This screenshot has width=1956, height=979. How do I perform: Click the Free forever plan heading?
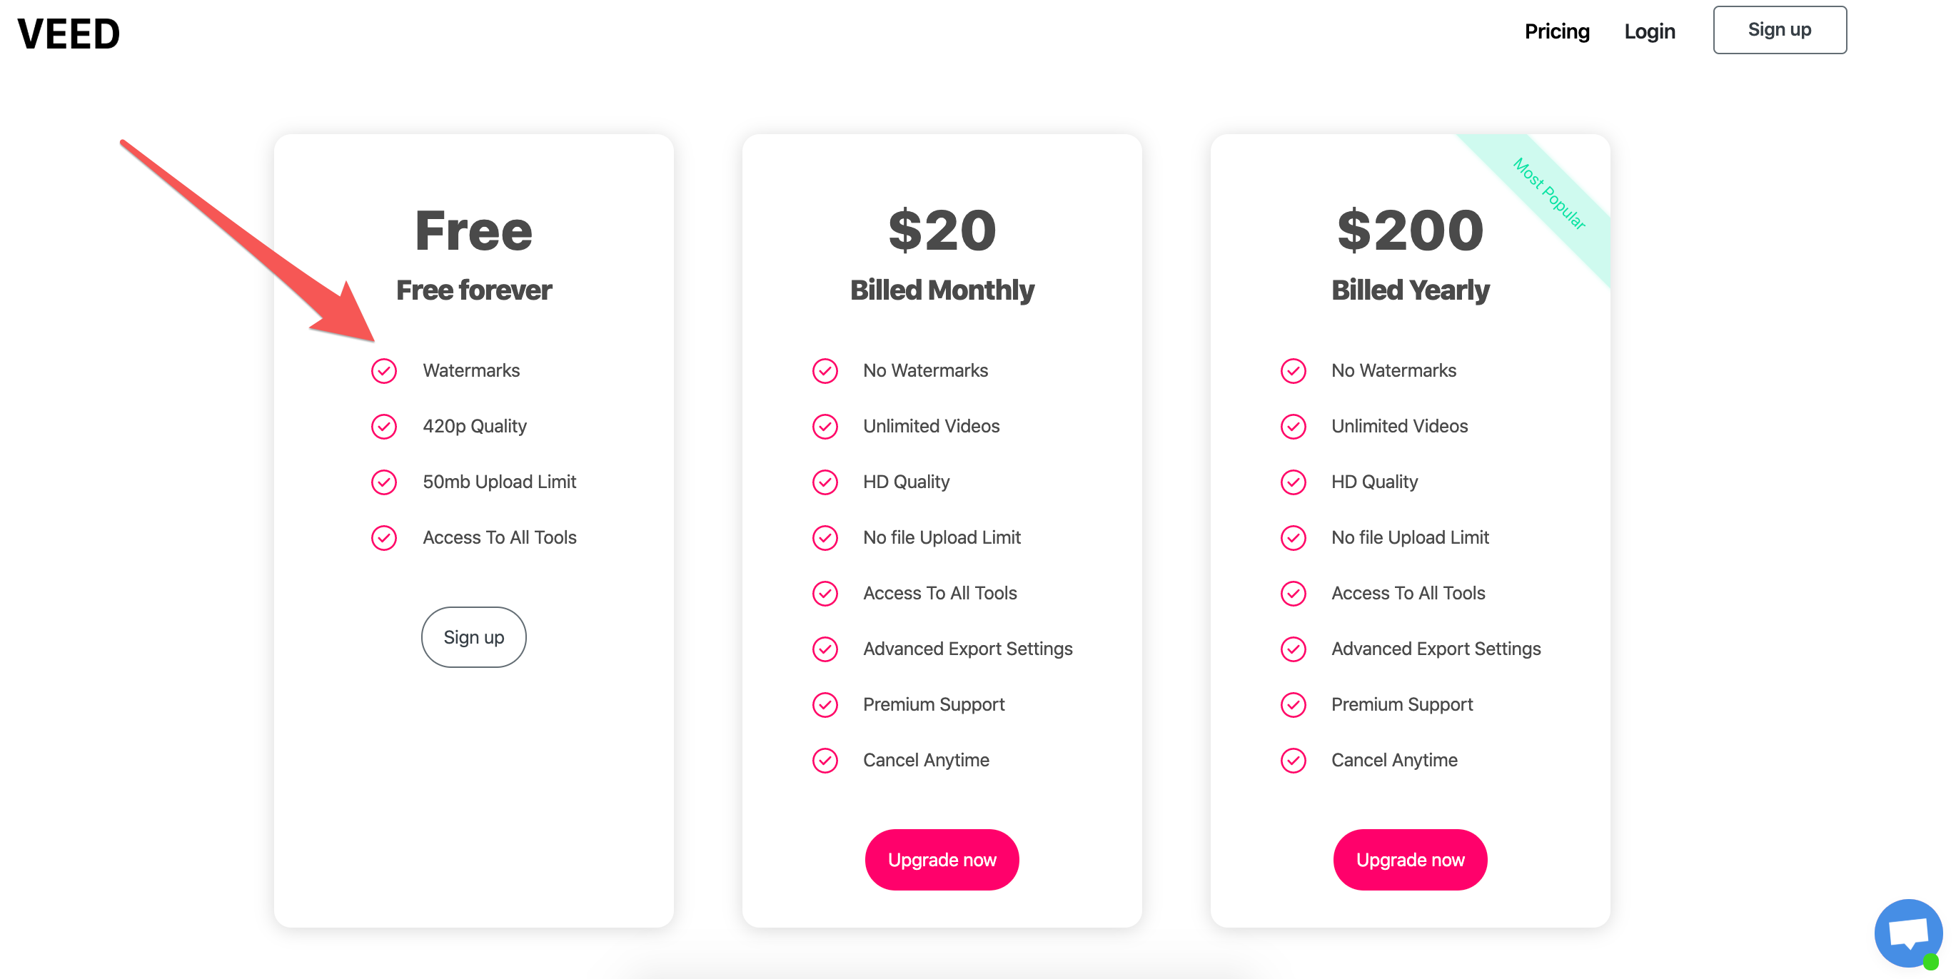pos(474,290)
